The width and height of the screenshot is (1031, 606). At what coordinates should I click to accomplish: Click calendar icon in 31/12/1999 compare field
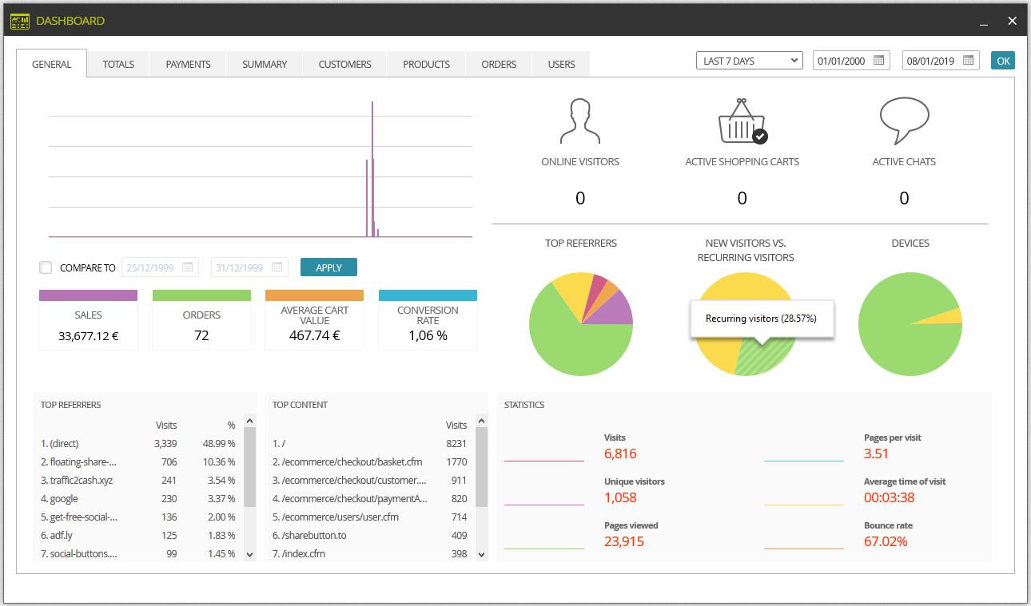(x=277, y=267)
